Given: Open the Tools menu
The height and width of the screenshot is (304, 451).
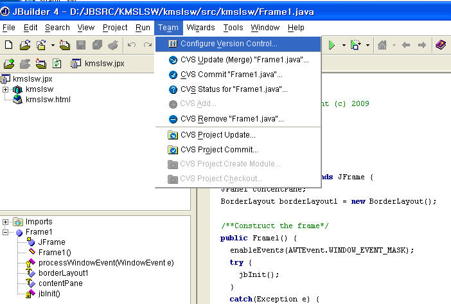Looking at the screenshot, I should pos(233,28).
